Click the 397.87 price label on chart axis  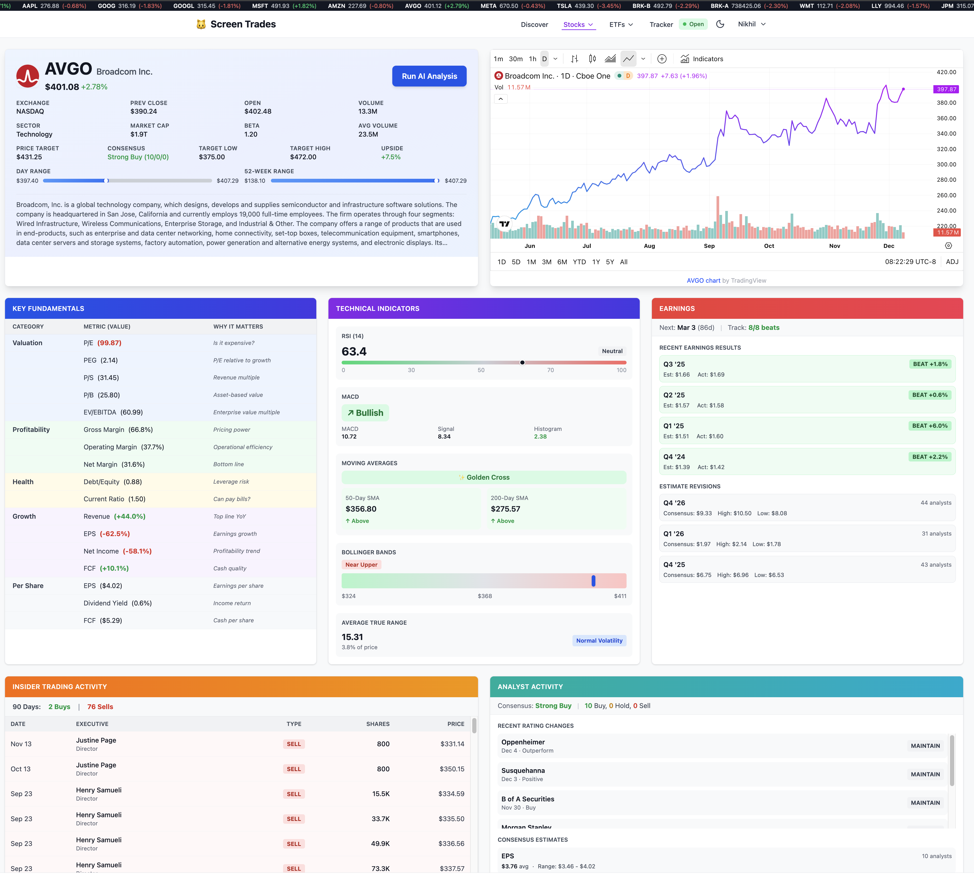pyautogui.click(x=946, y=89)
